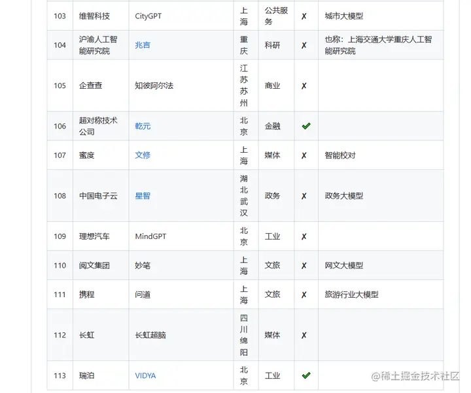Click the company name 长虹
This screenshot has height=393, width=471.
coord(86,335)
